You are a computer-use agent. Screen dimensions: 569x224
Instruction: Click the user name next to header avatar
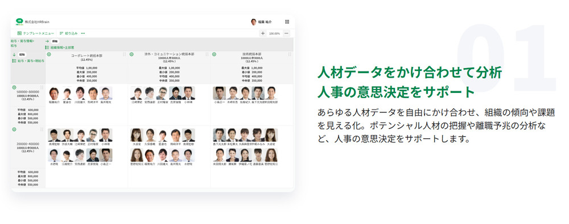pos(265,22)
